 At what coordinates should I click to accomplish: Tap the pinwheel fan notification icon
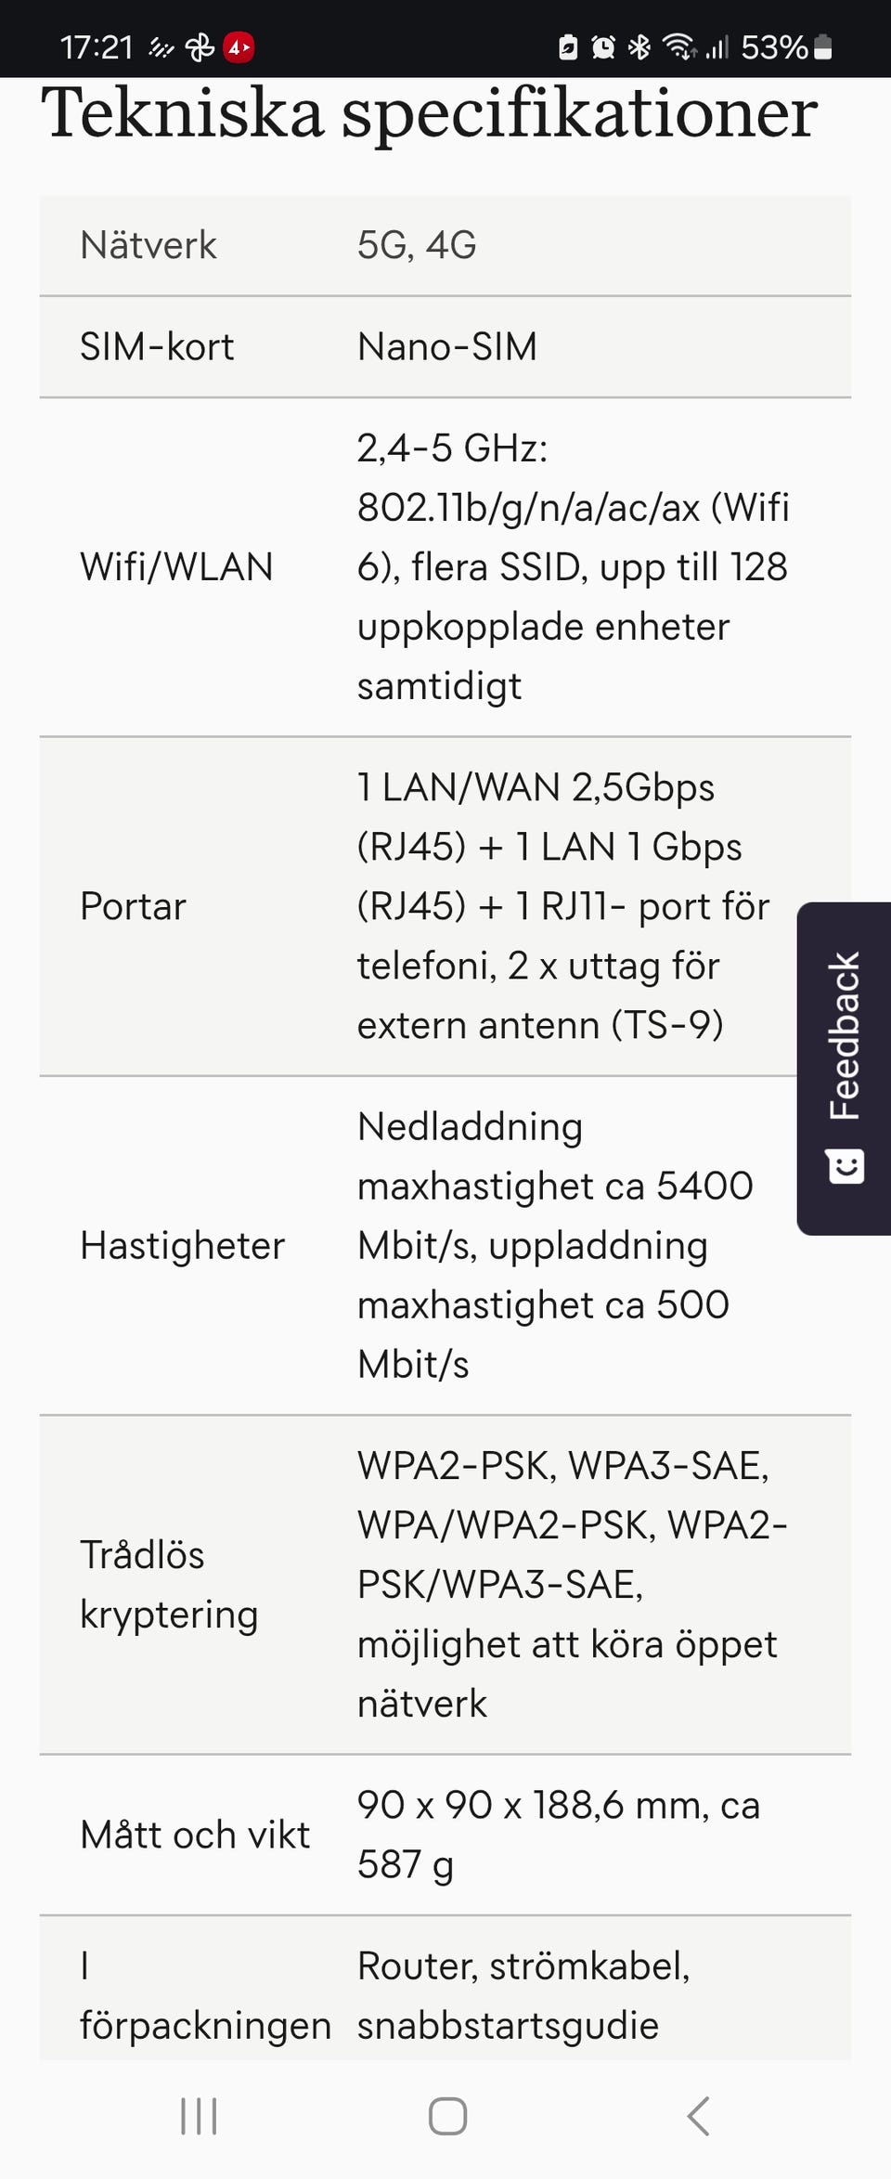point(200,47)
